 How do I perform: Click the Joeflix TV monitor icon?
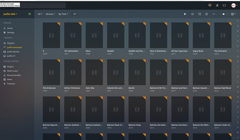point(5,56)
